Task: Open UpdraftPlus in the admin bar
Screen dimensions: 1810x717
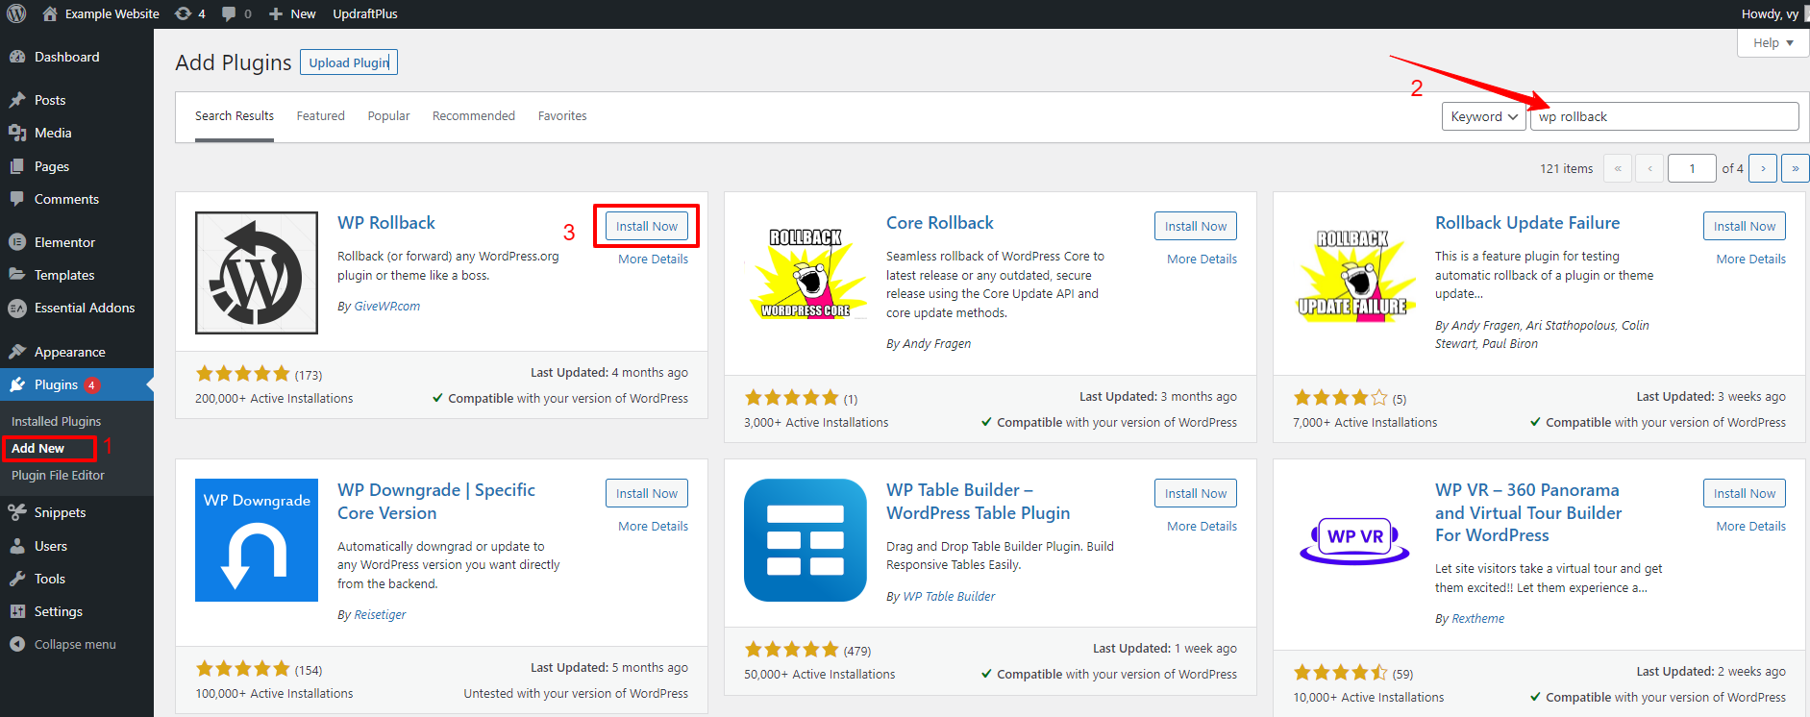Action: (x=365, y=13)
